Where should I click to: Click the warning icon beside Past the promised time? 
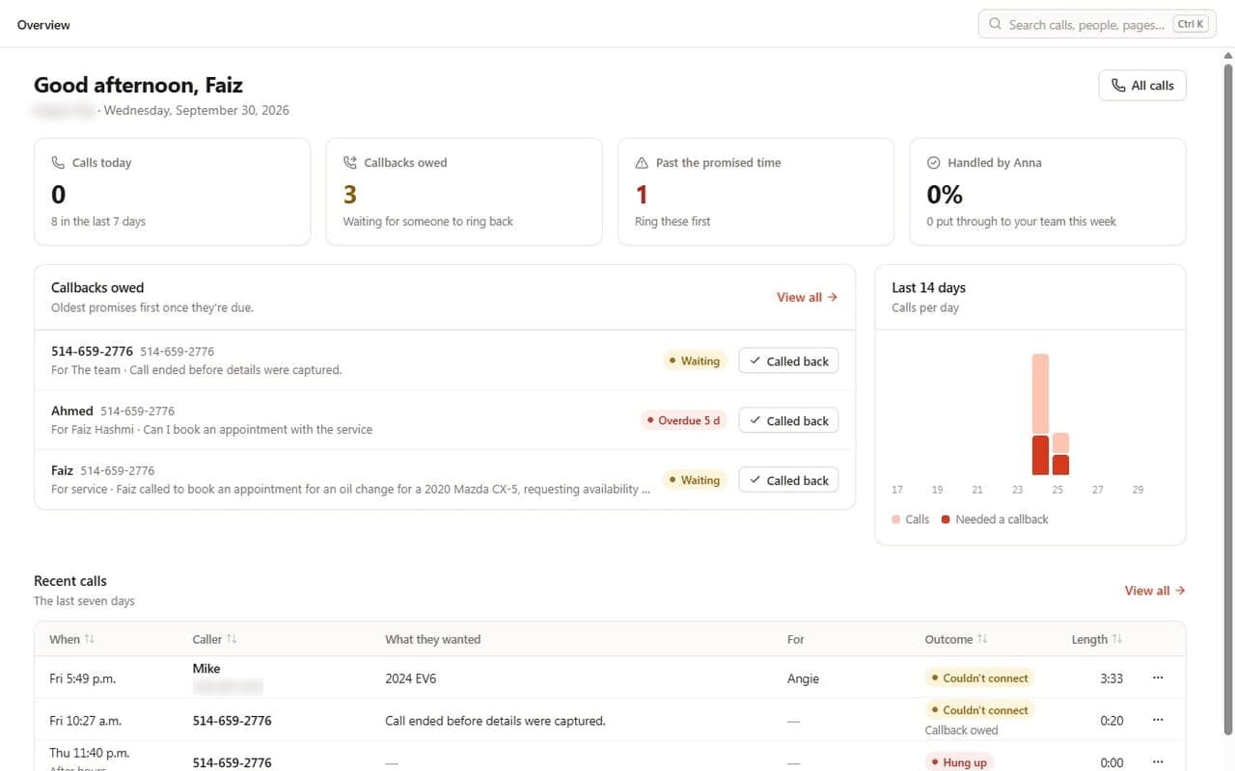coord(642,163)
